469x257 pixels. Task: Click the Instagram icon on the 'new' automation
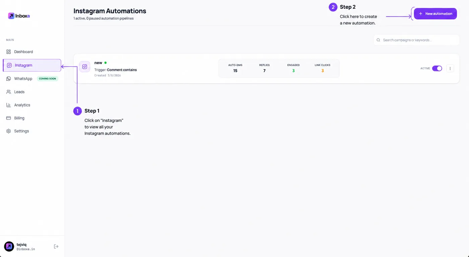click(85, 67)
